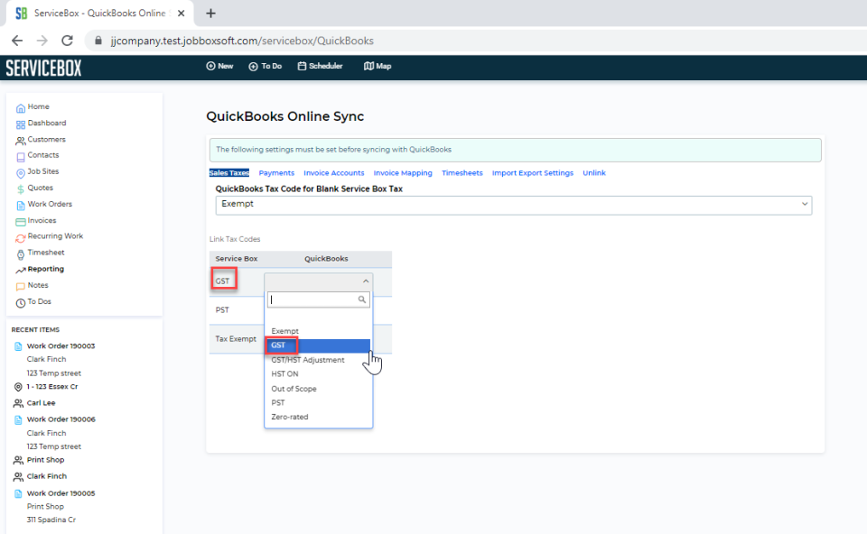Click the Work Order 190003 document icon
867x534 pixels.
tap(18, 346)
